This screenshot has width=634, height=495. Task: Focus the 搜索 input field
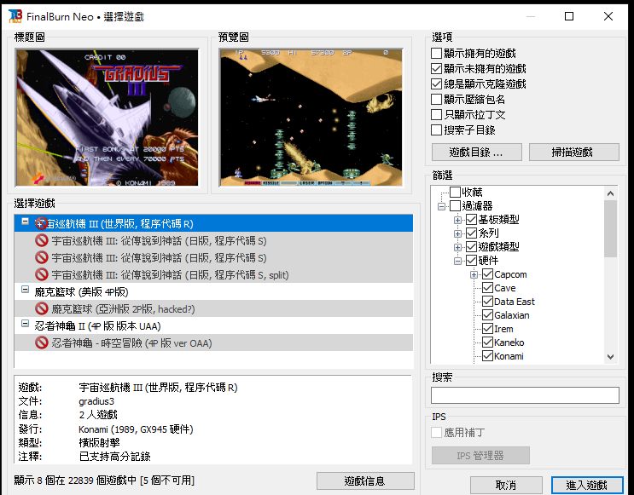525,395
